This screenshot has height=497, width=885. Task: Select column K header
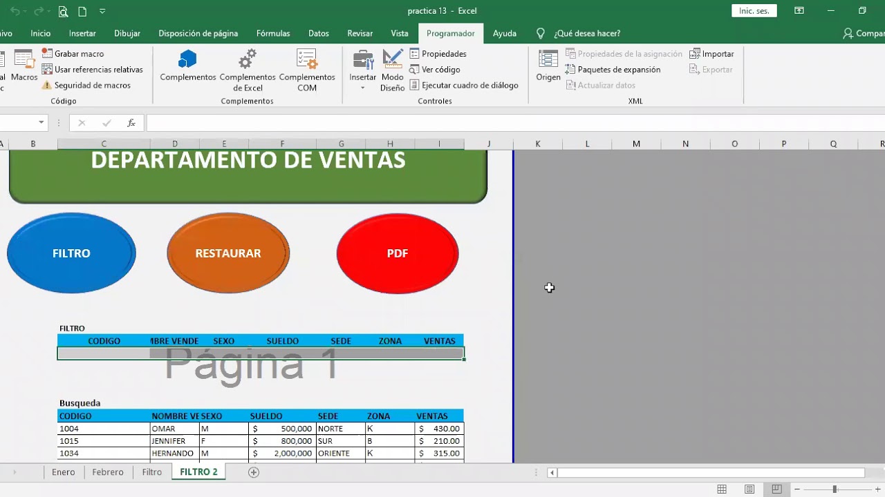coord(538,144)
